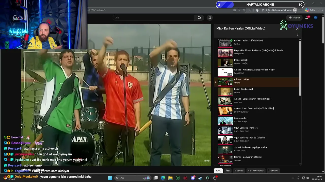Start voice search with the microphone icon
The height and width of the screenshot is (182, 325).
[x=209, y=18]
